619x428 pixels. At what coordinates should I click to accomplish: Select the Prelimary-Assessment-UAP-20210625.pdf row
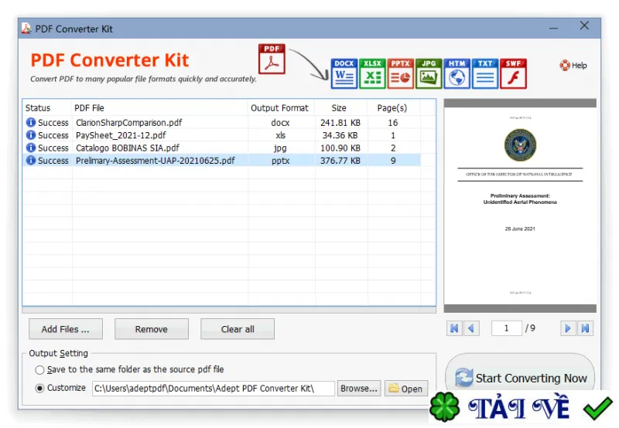[x=221, y=161]
